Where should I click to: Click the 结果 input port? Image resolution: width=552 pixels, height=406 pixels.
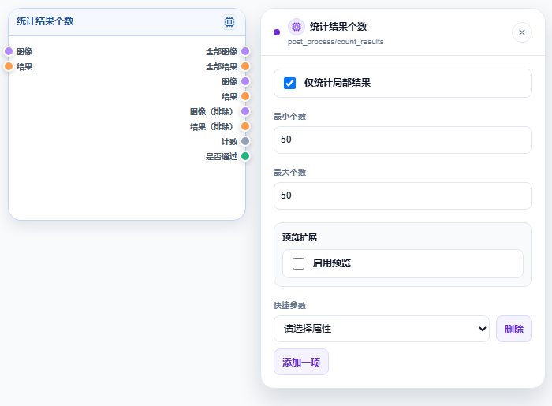(x=9, y=66)
